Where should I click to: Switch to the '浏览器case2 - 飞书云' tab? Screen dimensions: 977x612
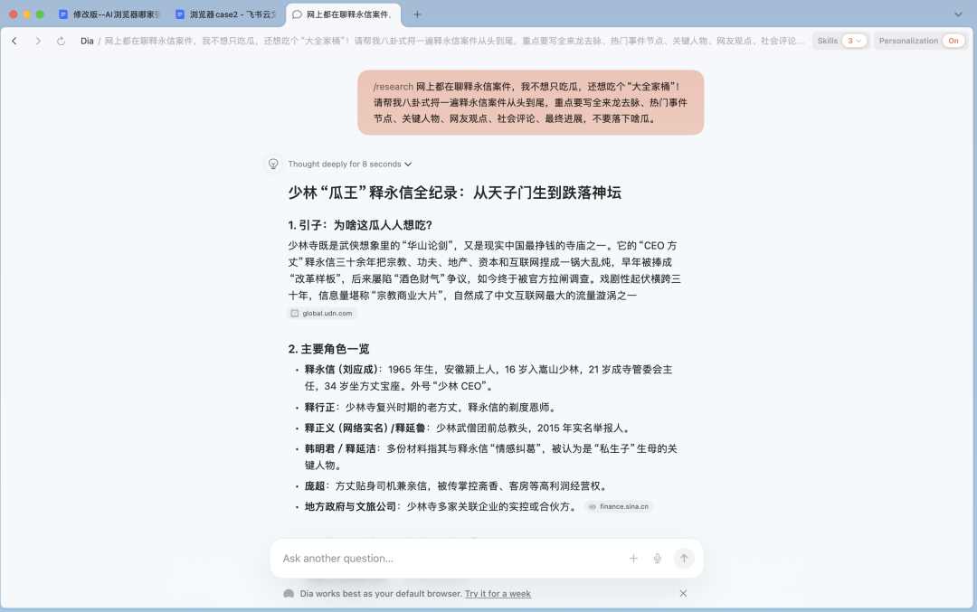[x=226, y=14]
